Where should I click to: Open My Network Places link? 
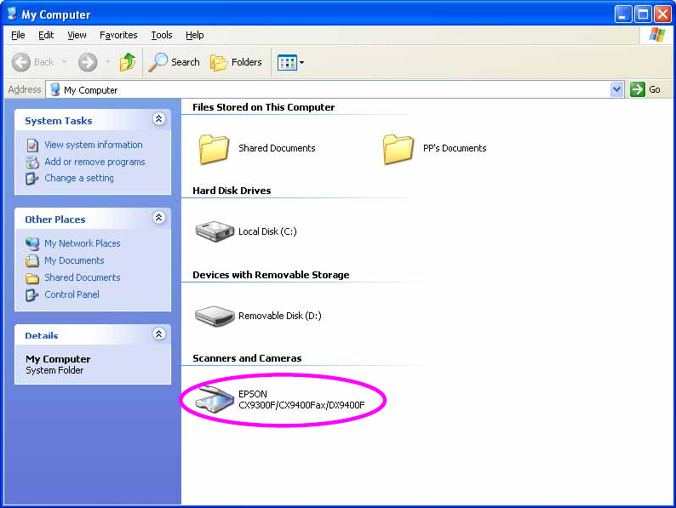(x=83, y=243)
